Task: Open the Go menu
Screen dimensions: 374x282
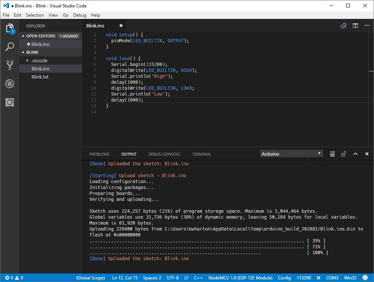Action: pyautogui.click(x=66, y=15)
